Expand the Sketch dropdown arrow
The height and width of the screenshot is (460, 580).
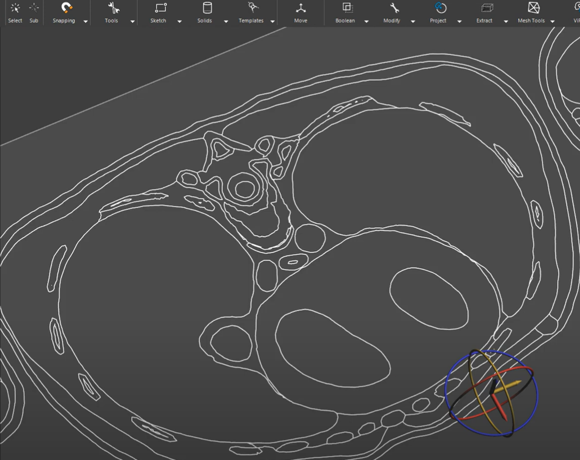[x=179, y=21]
